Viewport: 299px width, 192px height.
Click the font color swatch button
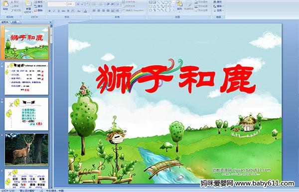85,11
